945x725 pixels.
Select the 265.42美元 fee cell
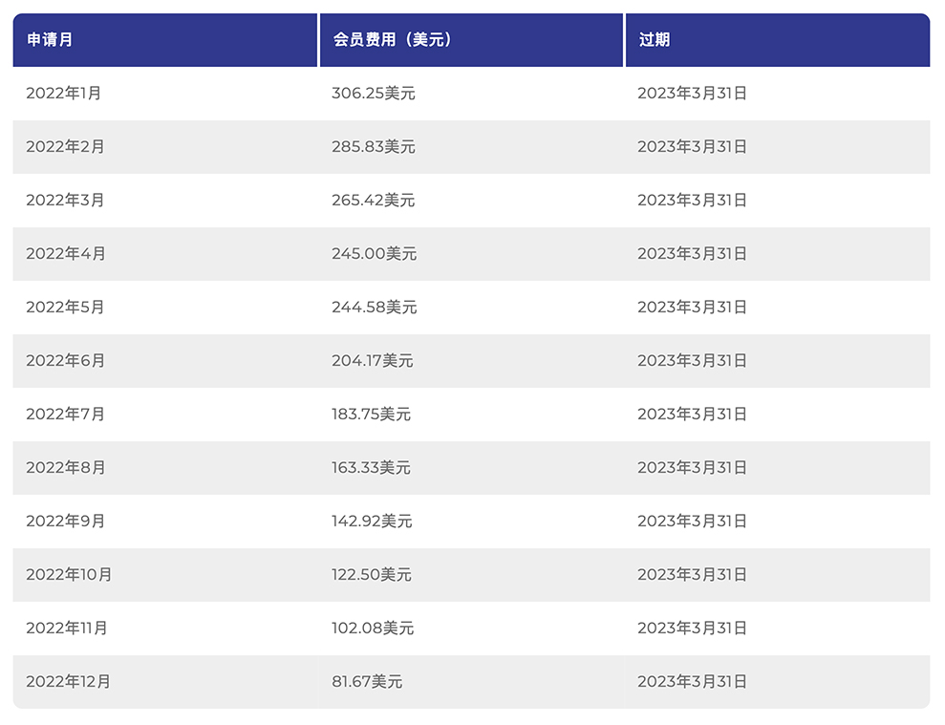(374, 201)
